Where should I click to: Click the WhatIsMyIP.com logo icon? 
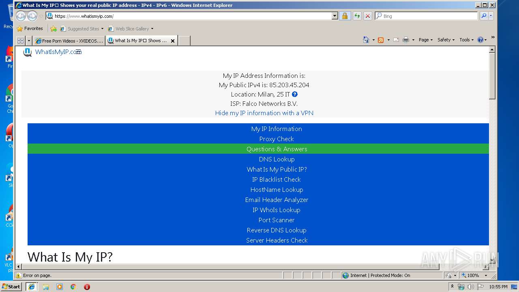[x=28, y=52]
